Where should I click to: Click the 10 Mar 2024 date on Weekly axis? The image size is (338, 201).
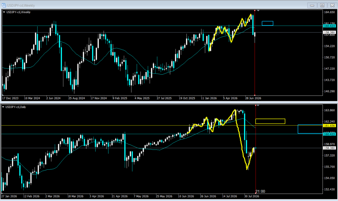[x=32, y=98]
